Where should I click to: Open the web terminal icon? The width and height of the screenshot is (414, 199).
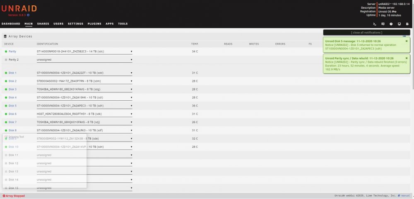click(374, 24)
